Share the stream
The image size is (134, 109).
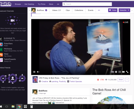coord(121,80)
